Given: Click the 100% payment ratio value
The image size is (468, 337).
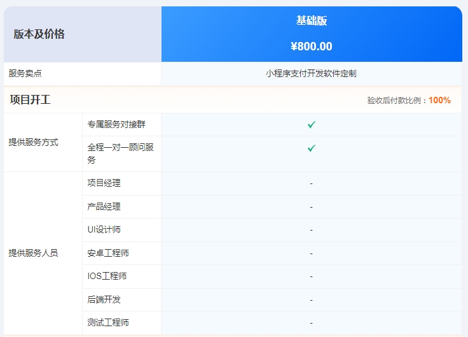Looking at the screenshot, I should click(439, 100).
